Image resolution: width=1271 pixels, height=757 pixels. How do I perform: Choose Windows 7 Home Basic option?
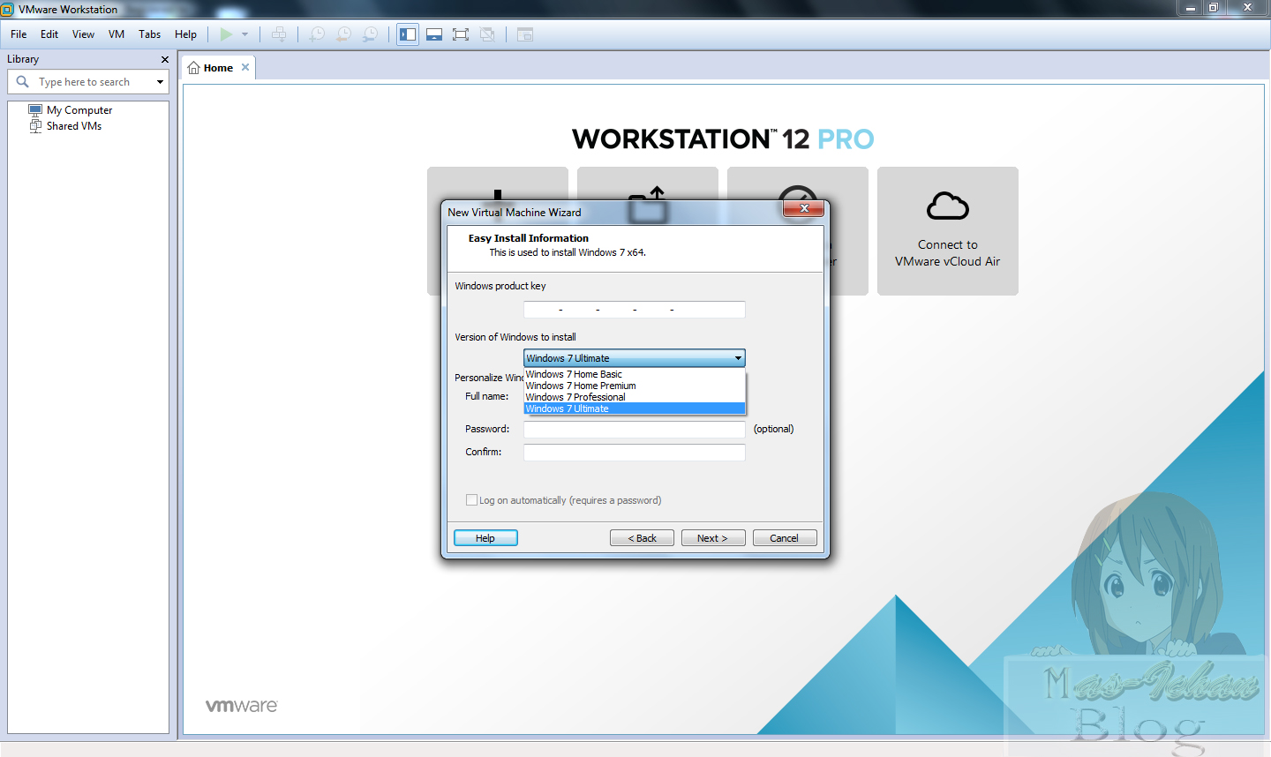635,374
